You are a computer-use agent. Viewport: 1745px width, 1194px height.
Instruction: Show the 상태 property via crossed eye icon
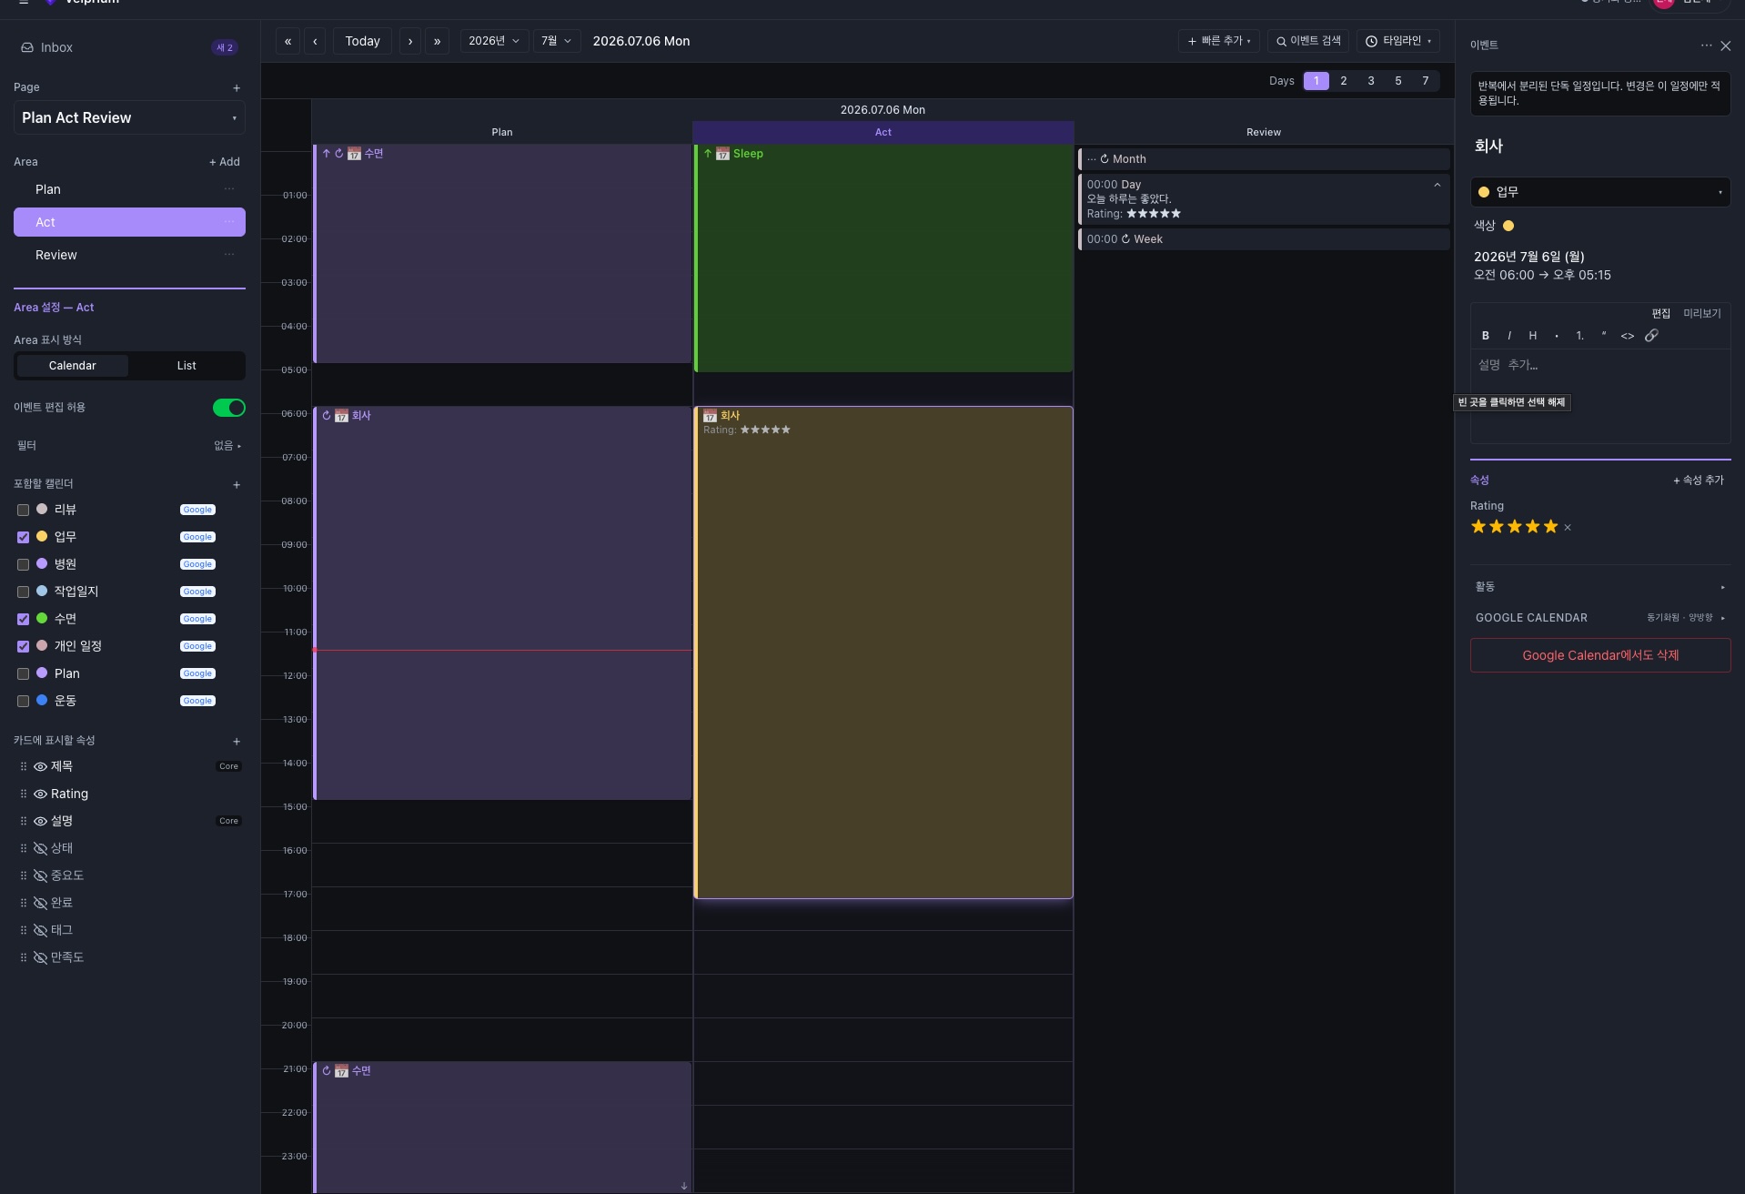click(40, 848)
